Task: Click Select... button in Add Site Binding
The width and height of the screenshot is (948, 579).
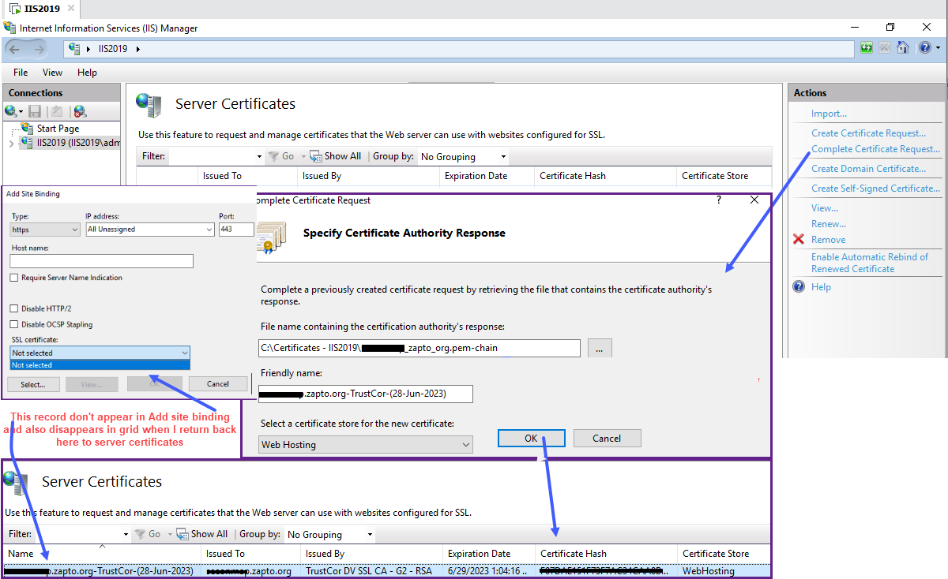Action: pos(33,384)
